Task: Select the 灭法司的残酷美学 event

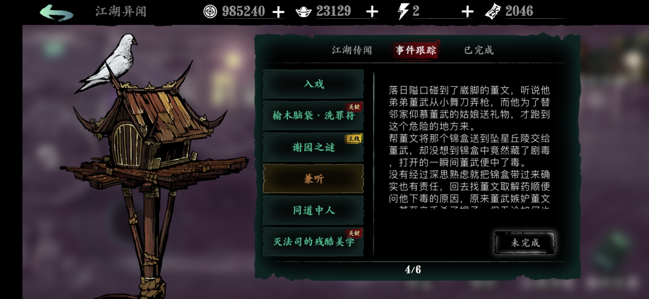Action: [x=313, y=242]
